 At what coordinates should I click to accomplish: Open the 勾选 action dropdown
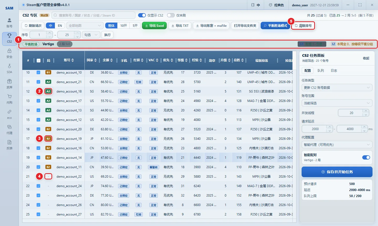(x=91, y=35)
